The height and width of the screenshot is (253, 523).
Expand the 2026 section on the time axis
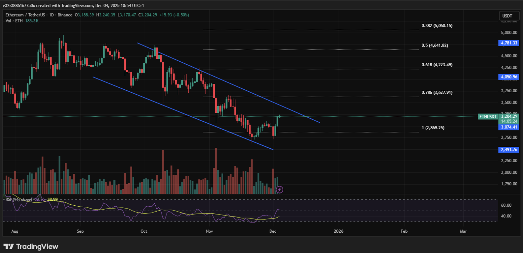(338, 231)
